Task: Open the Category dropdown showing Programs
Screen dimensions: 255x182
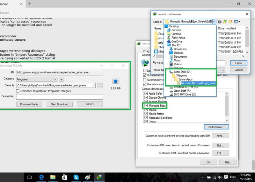Action: pos(37,80)
